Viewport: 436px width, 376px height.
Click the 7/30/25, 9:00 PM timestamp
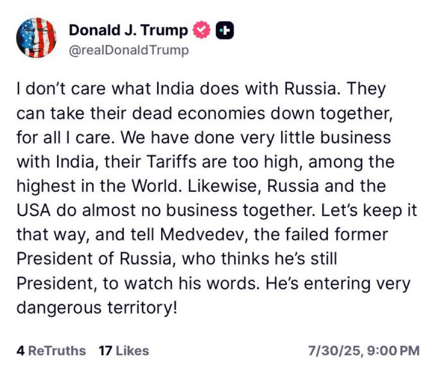click(x=363, y=351)
